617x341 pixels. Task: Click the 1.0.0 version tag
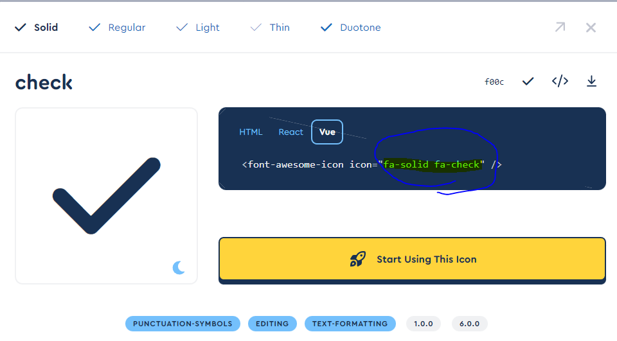point(424,324)
